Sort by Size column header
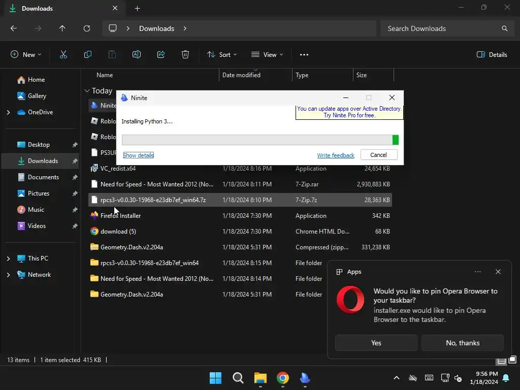520x390 pixels. click(373, 75)
